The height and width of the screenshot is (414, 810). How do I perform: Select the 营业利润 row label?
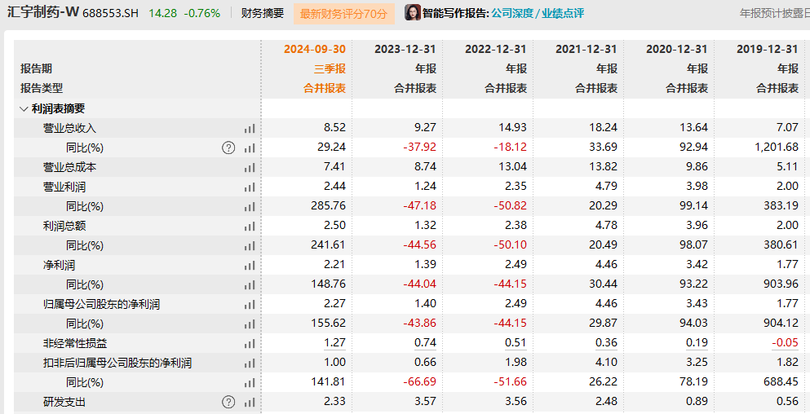(x=64, y=187)
